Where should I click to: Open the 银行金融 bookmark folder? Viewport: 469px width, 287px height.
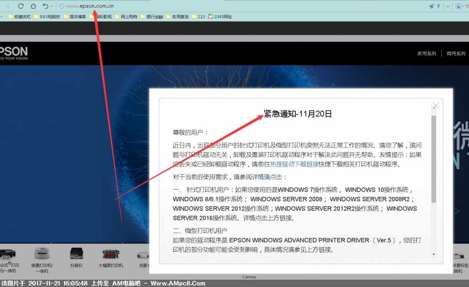(152, 17)
